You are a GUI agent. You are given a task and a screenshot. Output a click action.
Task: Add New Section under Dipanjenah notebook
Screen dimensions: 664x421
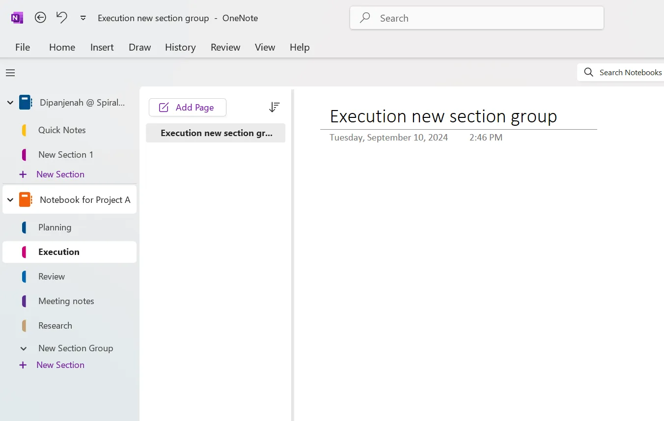(x=60, y=174)
